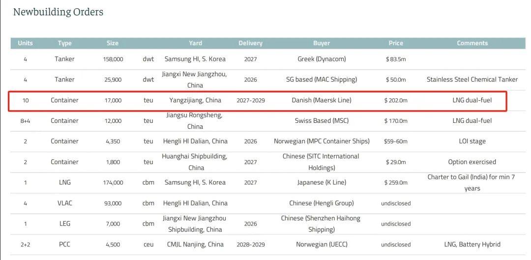Click the Type column header
The width and height of the screenshot is (531, 260).
click(64, 43)
